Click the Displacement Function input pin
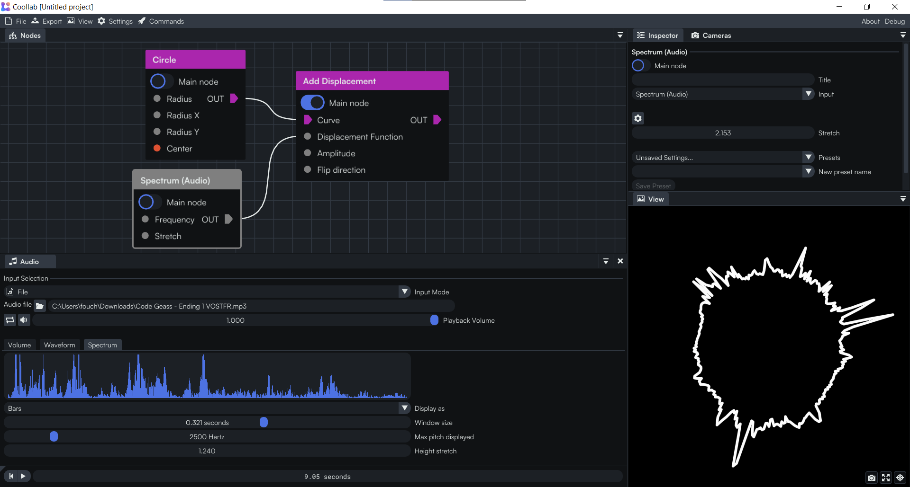 point(308,136)
